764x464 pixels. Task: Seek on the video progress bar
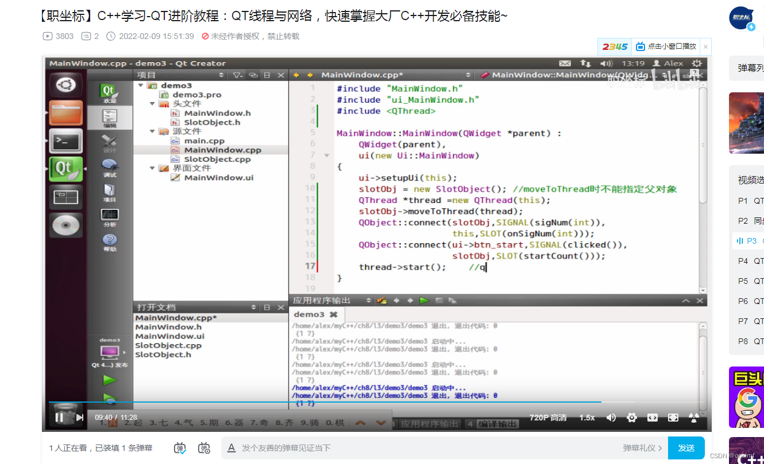tap(377, 402)
